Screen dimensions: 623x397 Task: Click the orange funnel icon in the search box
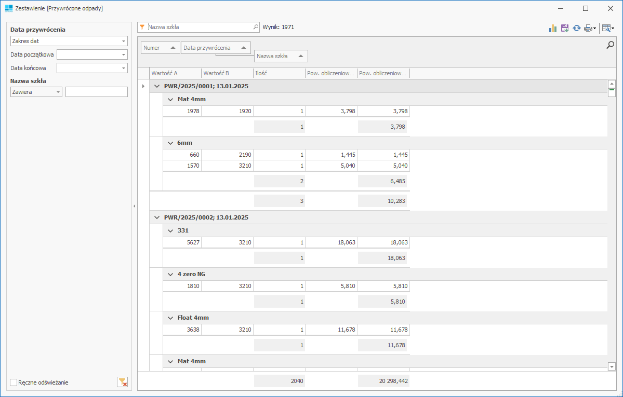coord(142,27)
